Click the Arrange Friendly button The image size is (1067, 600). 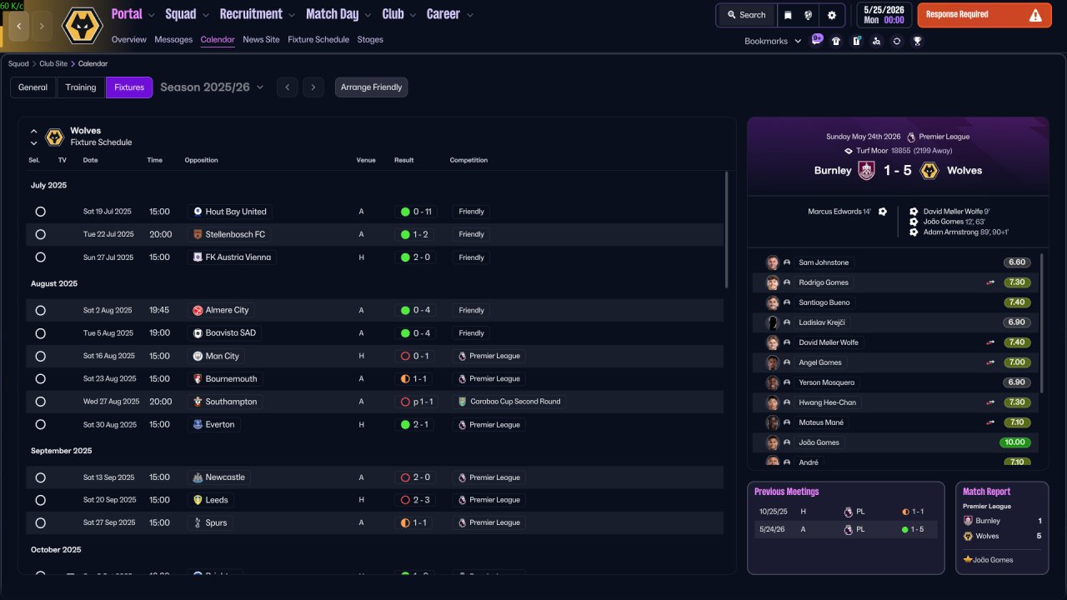pos(372,87)
